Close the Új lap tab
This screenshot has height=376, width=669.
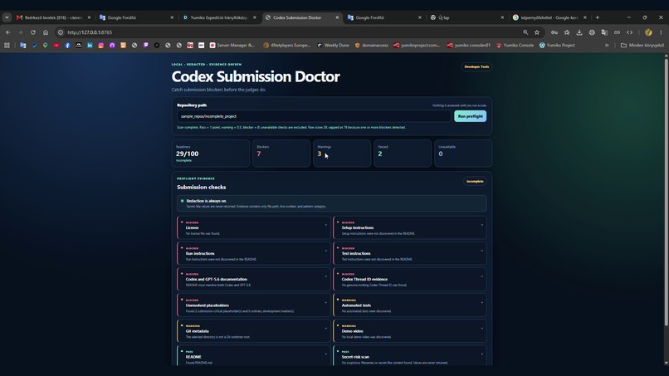(502, 17)
